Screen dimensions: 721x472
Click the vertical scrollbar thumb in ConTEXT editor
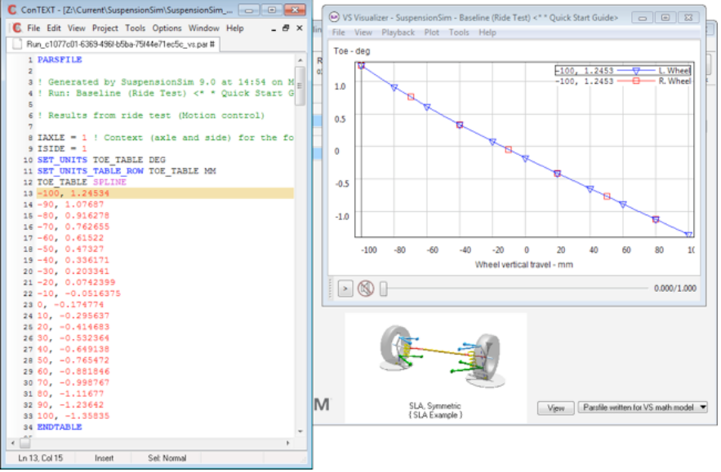click(300, 86)
